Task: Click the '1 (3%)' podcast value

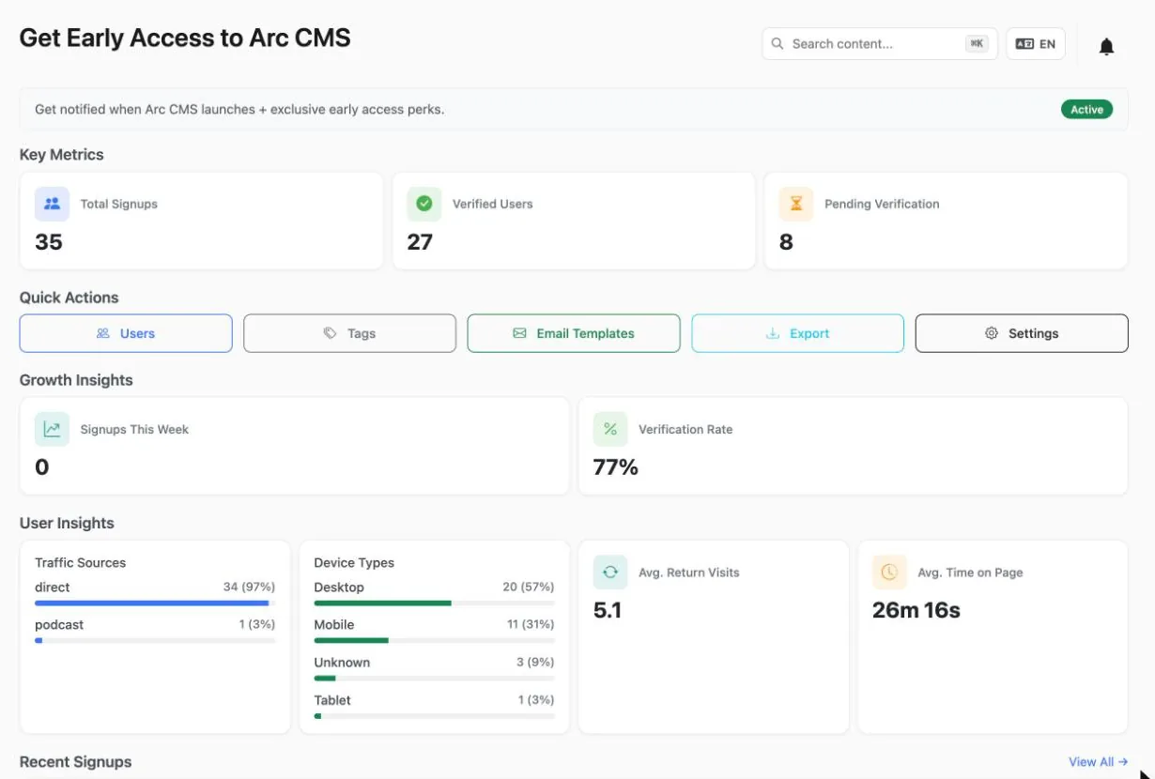Action: 256,625
